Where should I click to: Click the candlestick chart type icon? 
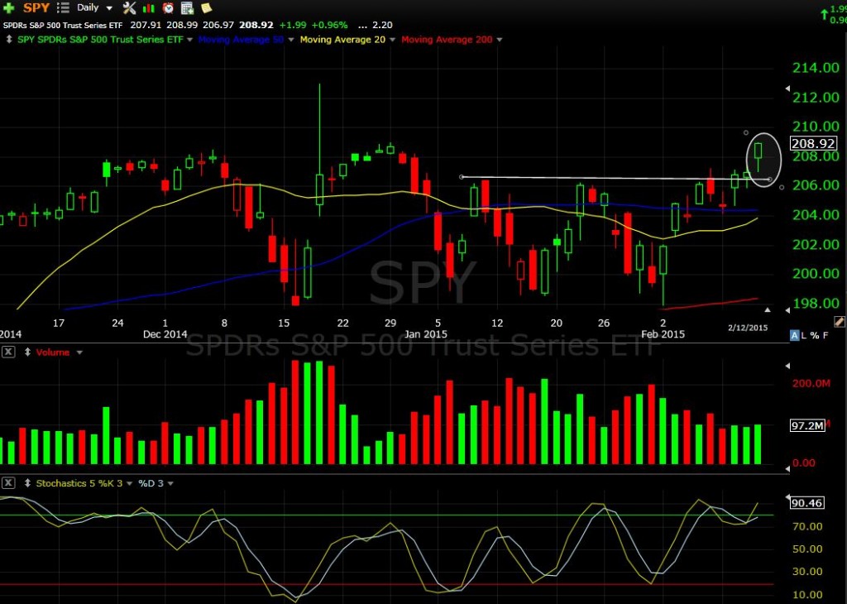149,8
